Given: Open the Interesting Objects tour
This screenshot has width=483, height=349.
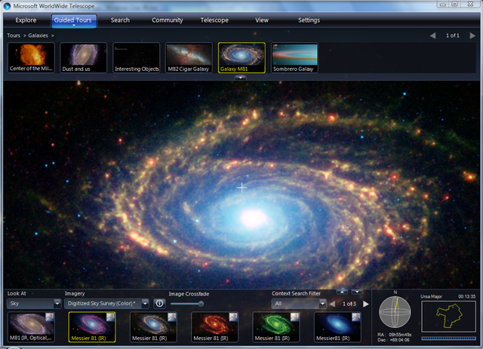Looking at the screenshot, I should click(137, 58).
